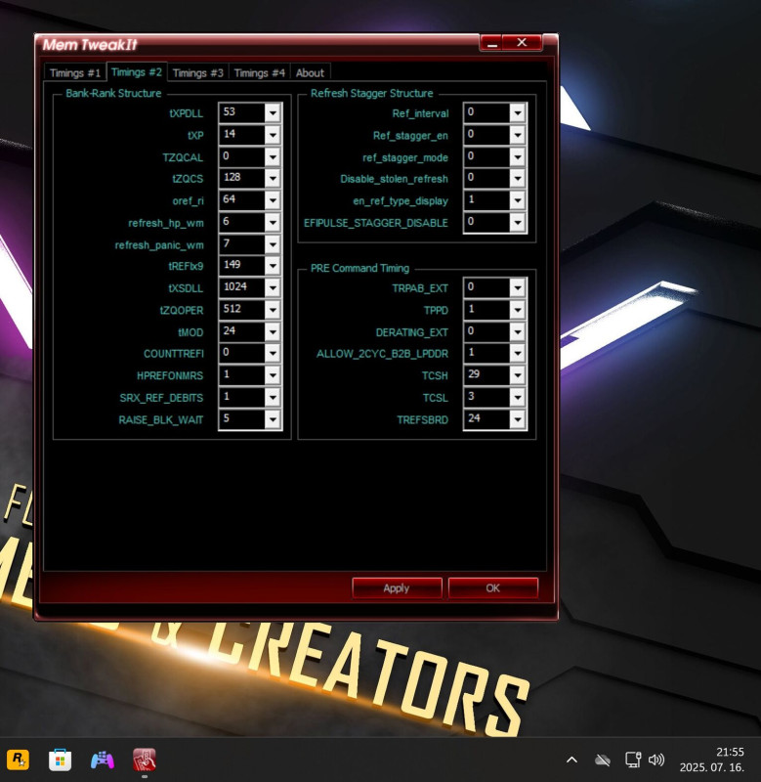Expand EFIPULSE_STAGGER_DISABLE dropdown
761x782 pixels.
point(518,223)
